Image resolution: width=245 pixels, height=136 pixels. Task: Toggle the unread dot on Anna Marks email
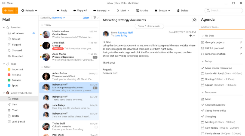coord(41,57)
